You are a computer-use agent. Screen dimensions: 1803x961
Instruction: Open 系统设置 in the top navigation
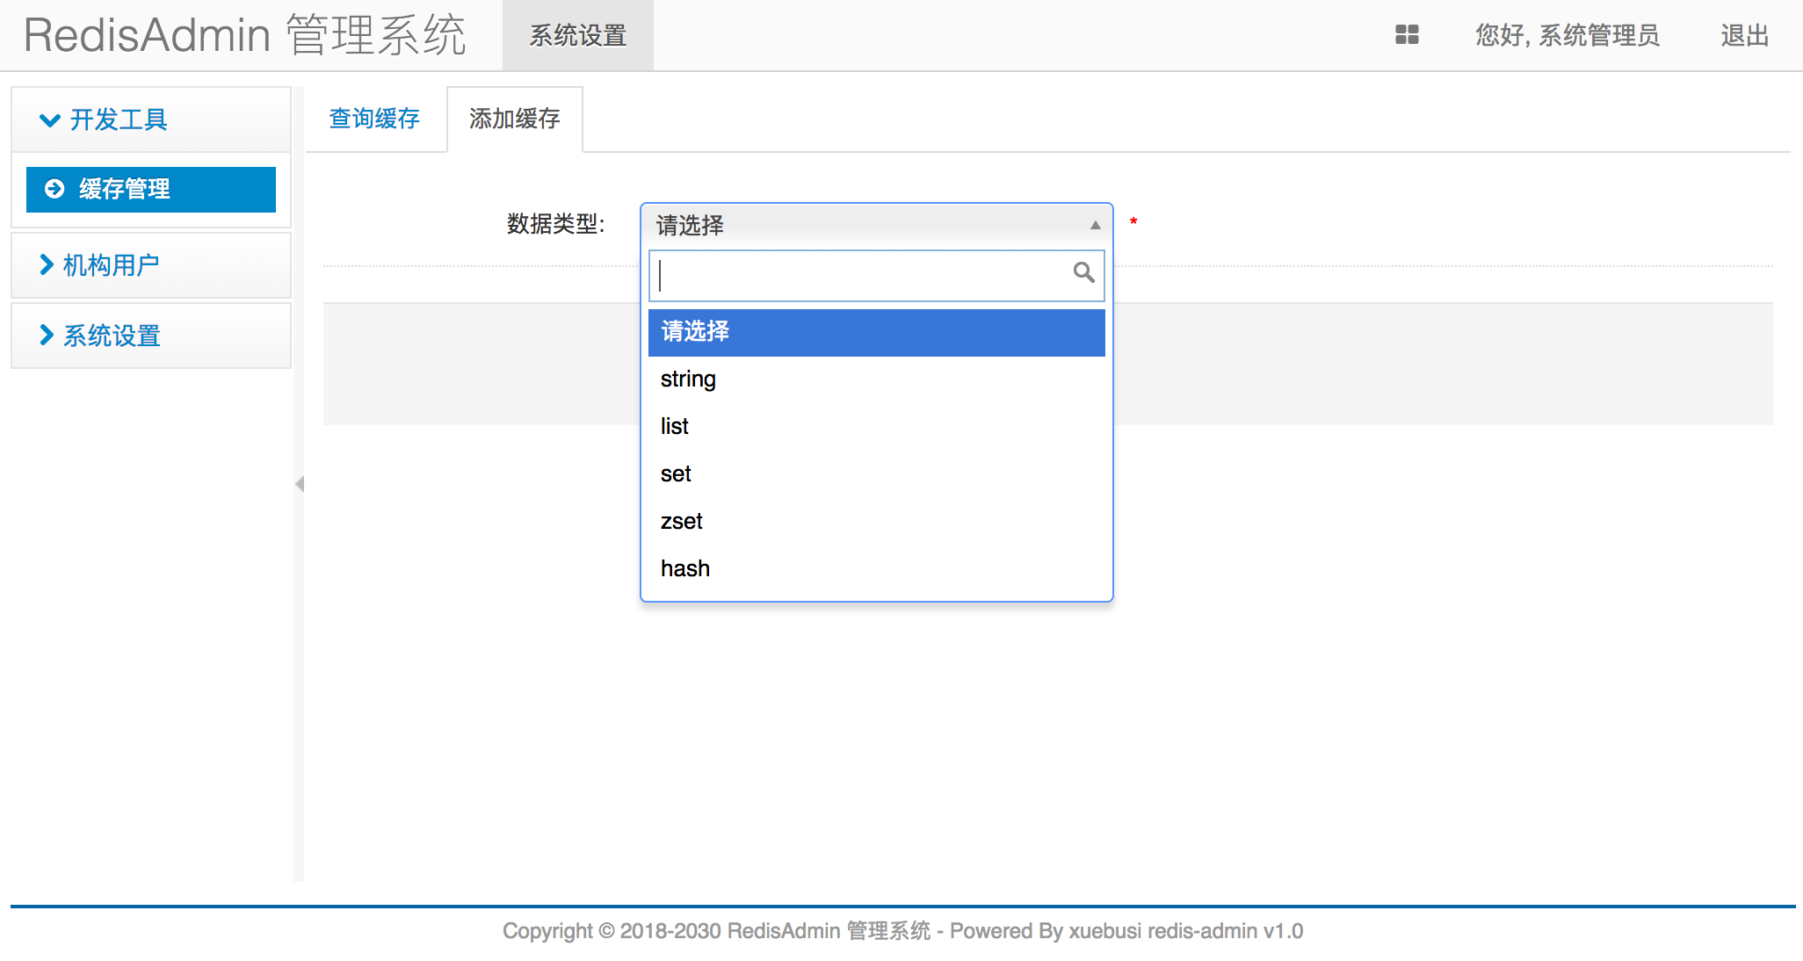coord(577,36)
